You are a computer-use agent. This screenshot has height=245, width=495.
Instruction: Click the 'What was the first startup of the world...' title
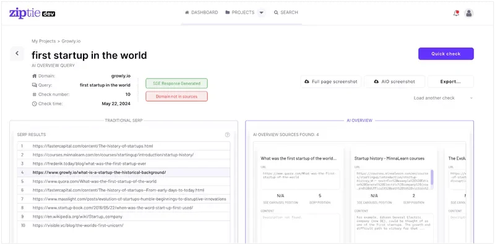[299, 158]
